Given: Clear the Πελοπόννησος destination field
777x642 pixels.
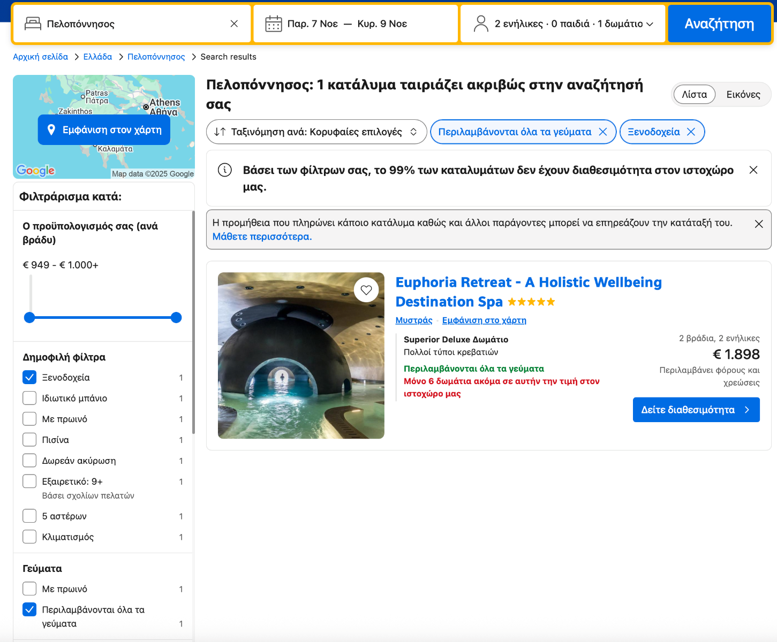Looking at the screenshot, I should click(x=234, y=24).
